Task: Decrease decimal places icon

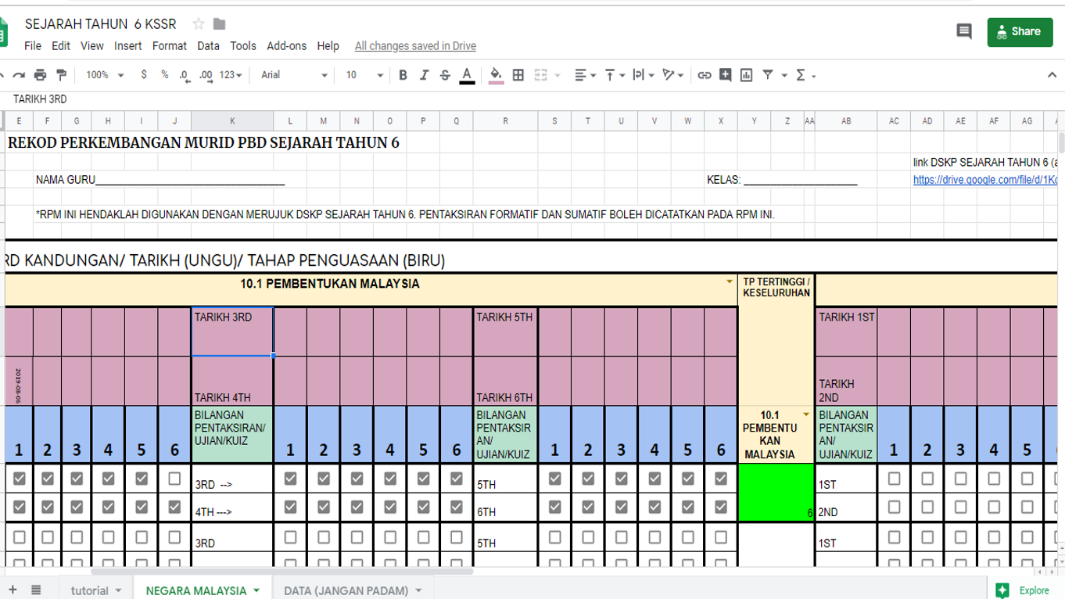Action: point(184,75)
